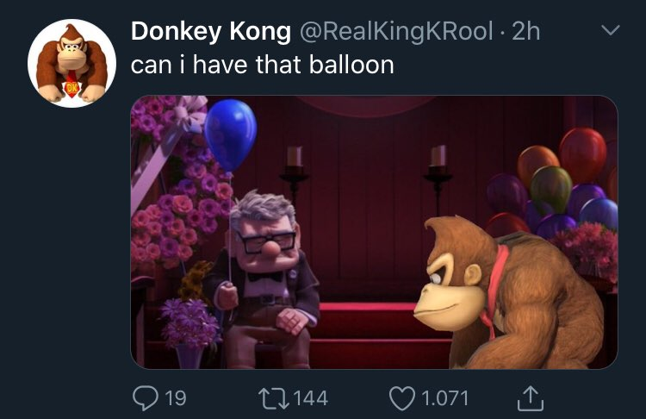Click the blue balloon in the image
Viewport: 646px width, 419px height.
click(x=230, y=134)
